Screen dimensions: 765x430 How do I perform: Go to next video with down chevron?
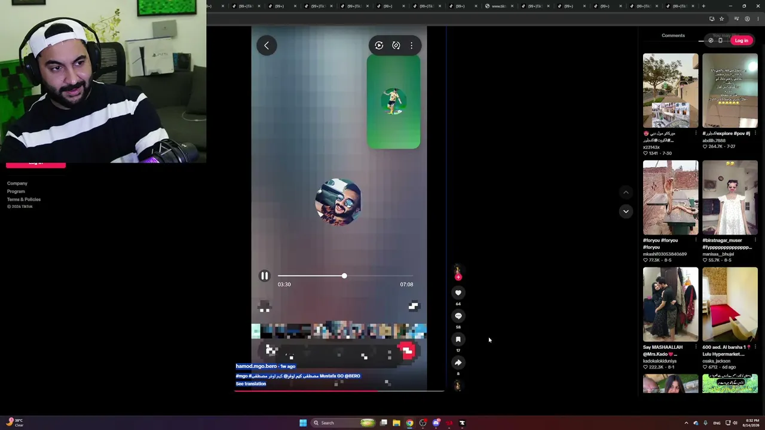(626, 211)
